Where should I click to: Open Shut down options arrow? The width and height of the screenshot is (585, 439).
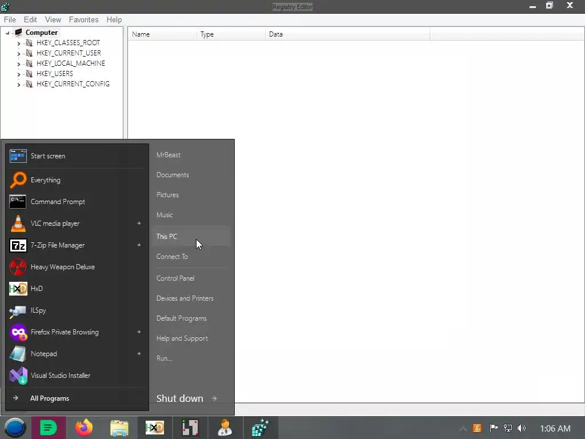coord(214,398)
